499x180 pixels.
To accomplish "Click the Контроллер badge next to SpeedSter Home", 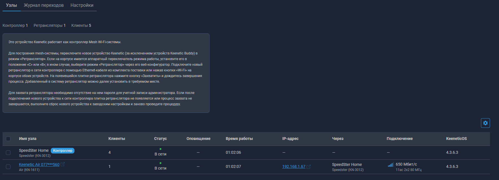I will [63, 151].
